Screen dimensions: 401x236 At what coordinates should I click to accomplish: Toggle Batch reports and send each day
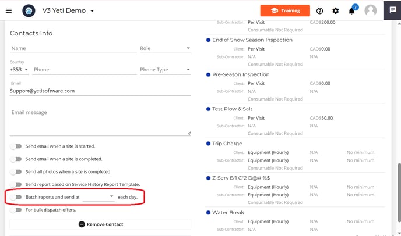tap(16, 197)
